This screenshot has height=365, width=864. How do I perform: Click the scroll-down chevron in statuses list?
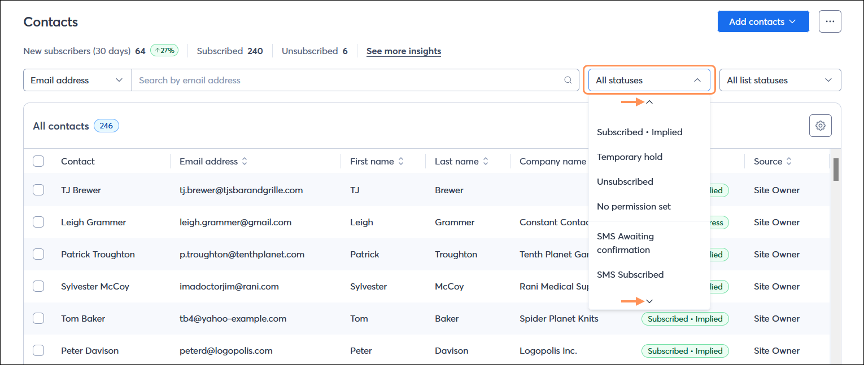[x=649, y=301]
